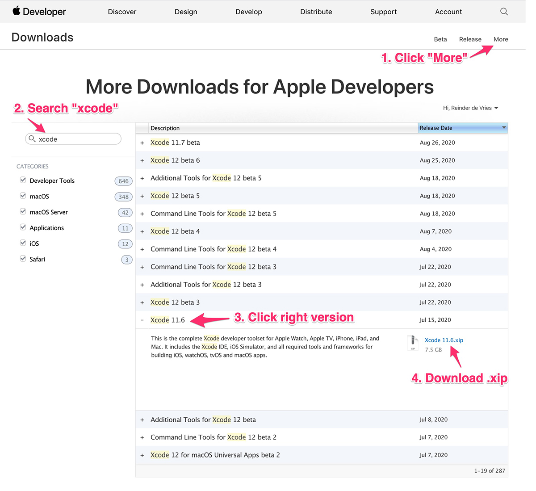Expand Command Line Tools for Xcode 12 beta 4
536x491 pixels.
click(142, 249)
